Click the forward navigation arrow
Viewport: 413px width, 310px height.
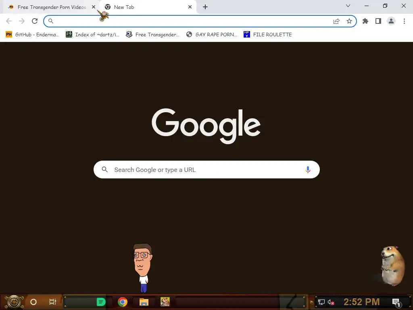(22, 21)
